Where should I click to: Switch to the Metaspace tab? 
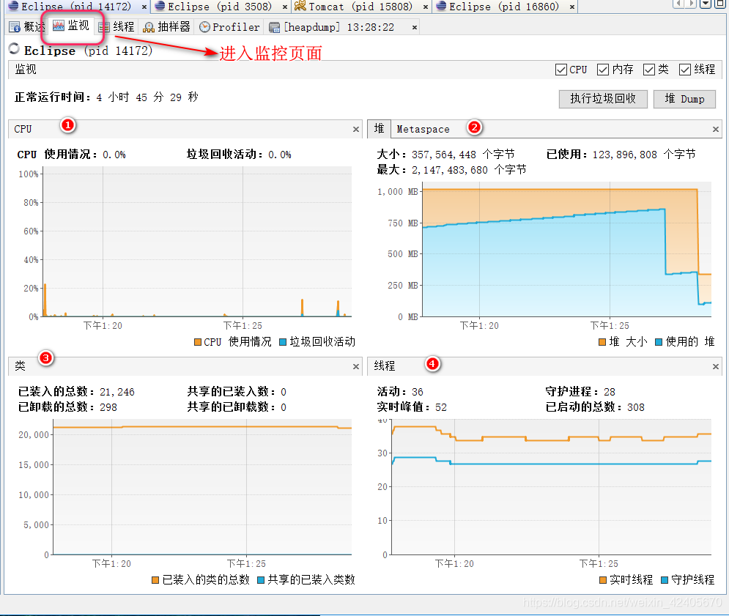423,129
